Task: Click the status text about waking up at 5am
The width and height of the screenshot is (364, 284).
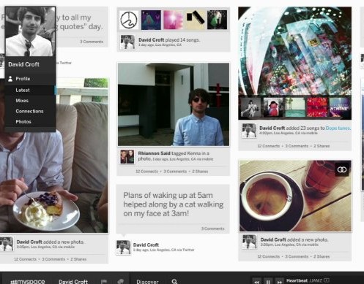Action: 173,204
